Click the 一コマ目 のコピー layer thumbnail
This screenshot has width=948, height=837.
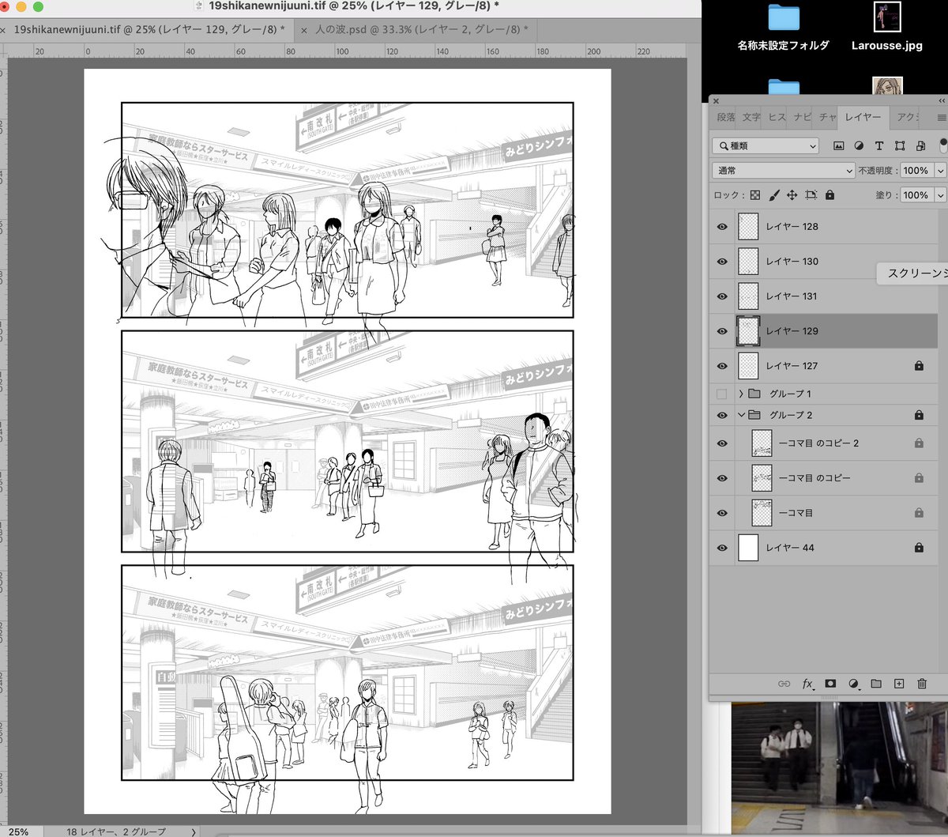pos(762,478)
